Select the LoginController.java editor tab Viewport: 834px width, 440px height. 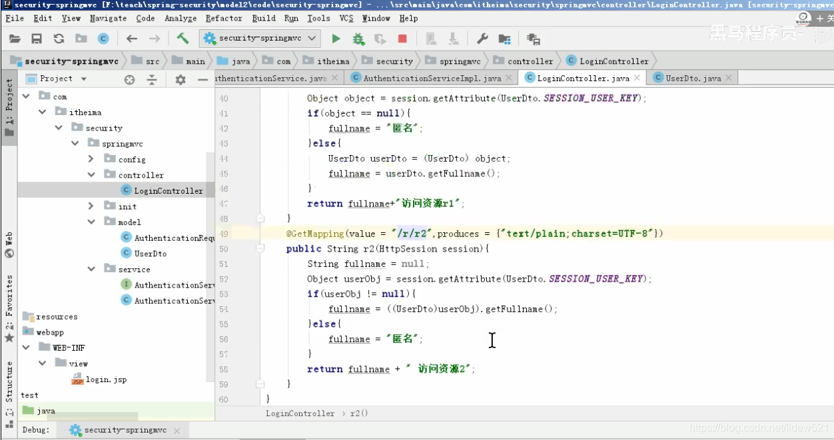(x=583, y=78)
